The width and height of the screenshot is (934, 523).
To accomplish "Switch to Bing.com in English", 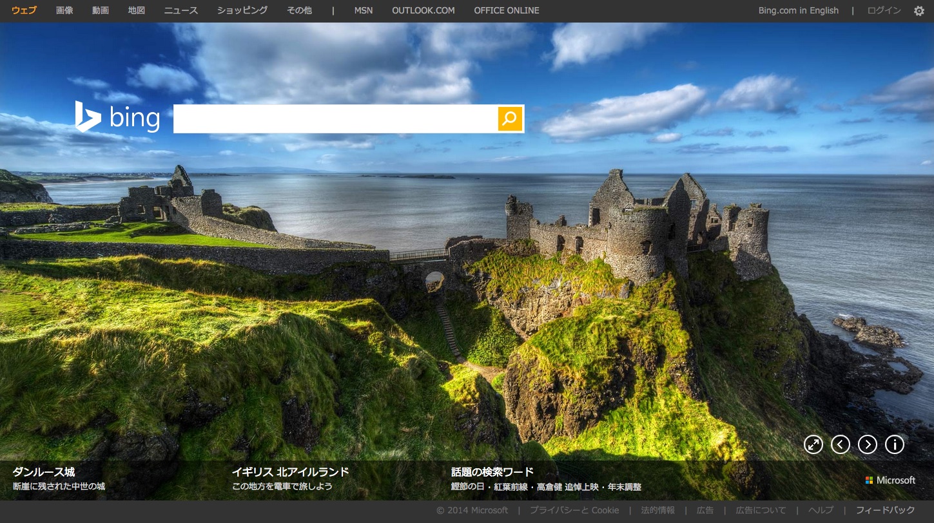I will tap(798, 10).
